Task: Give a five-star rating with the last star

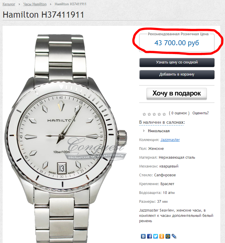Action: pyautogui.click(x=164, y=114)
